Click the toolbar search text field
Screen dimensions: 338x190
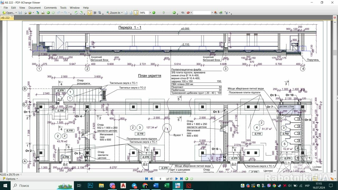tap(202, 13)
